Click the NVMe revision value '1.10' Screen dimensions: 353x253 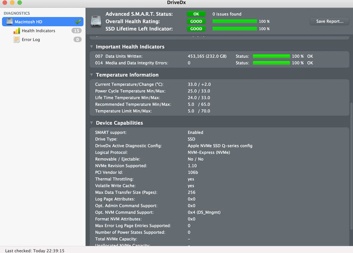(x=192, y=166)
